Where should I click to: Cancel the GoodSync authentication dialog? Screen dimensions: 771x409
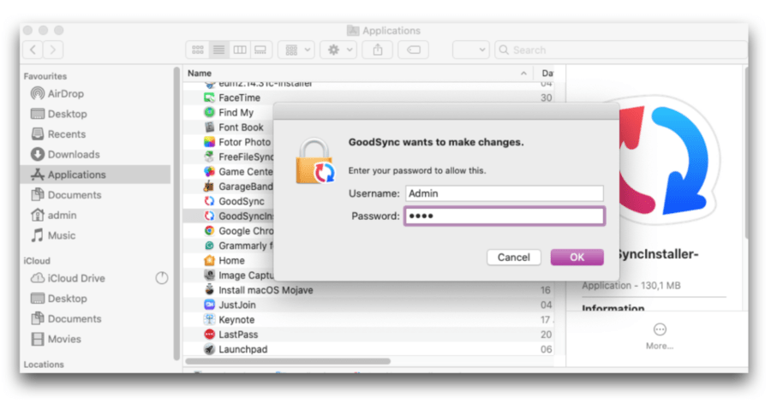(513, 258)
